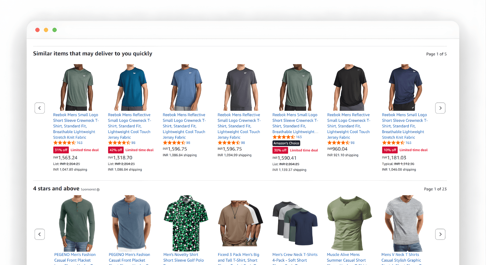
Task: Open the Muscle Alive Mens Summer Casual link
Action: (x=346, y=257)
